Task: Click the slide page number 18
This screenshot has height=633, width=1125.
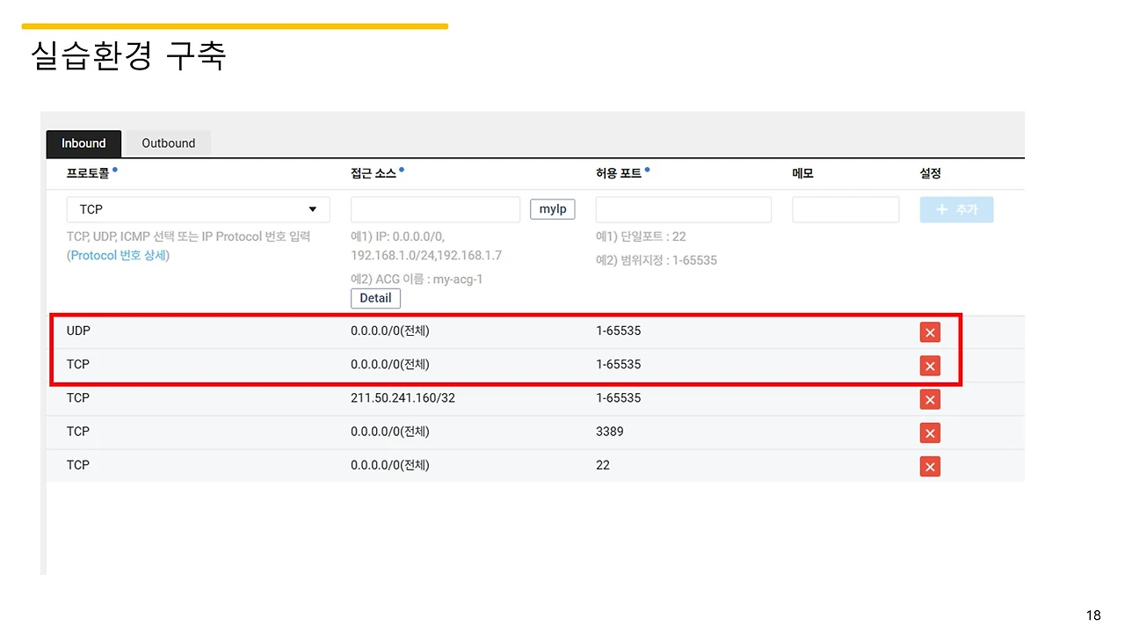Action: click(1093, 615)
